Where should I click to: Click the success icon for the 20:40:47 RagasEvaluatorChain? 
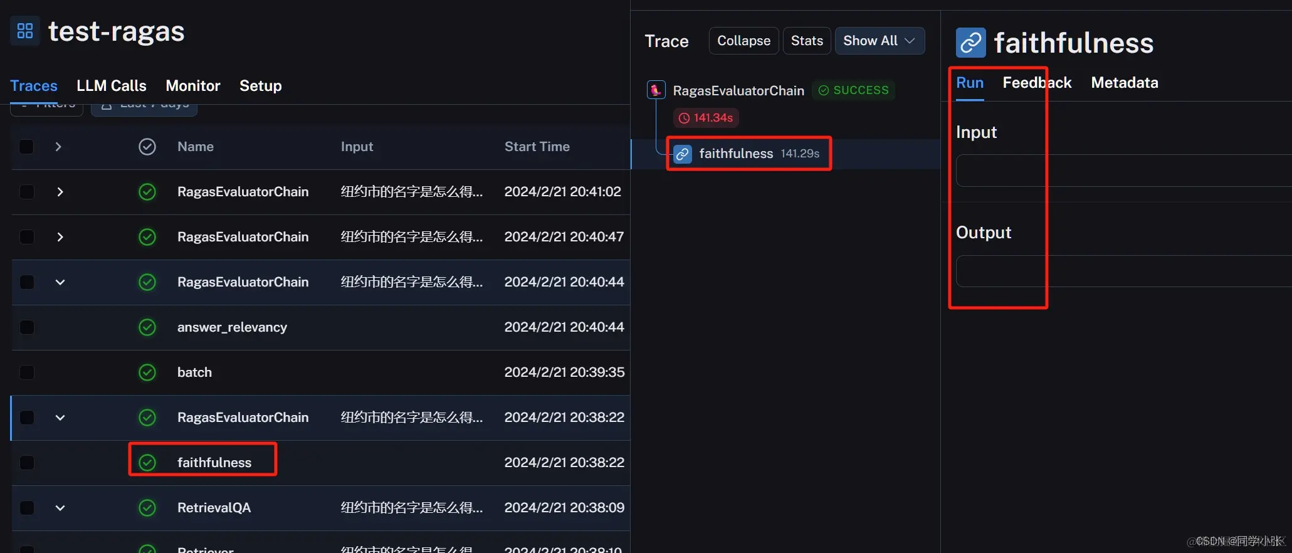(x=147, y=237)
